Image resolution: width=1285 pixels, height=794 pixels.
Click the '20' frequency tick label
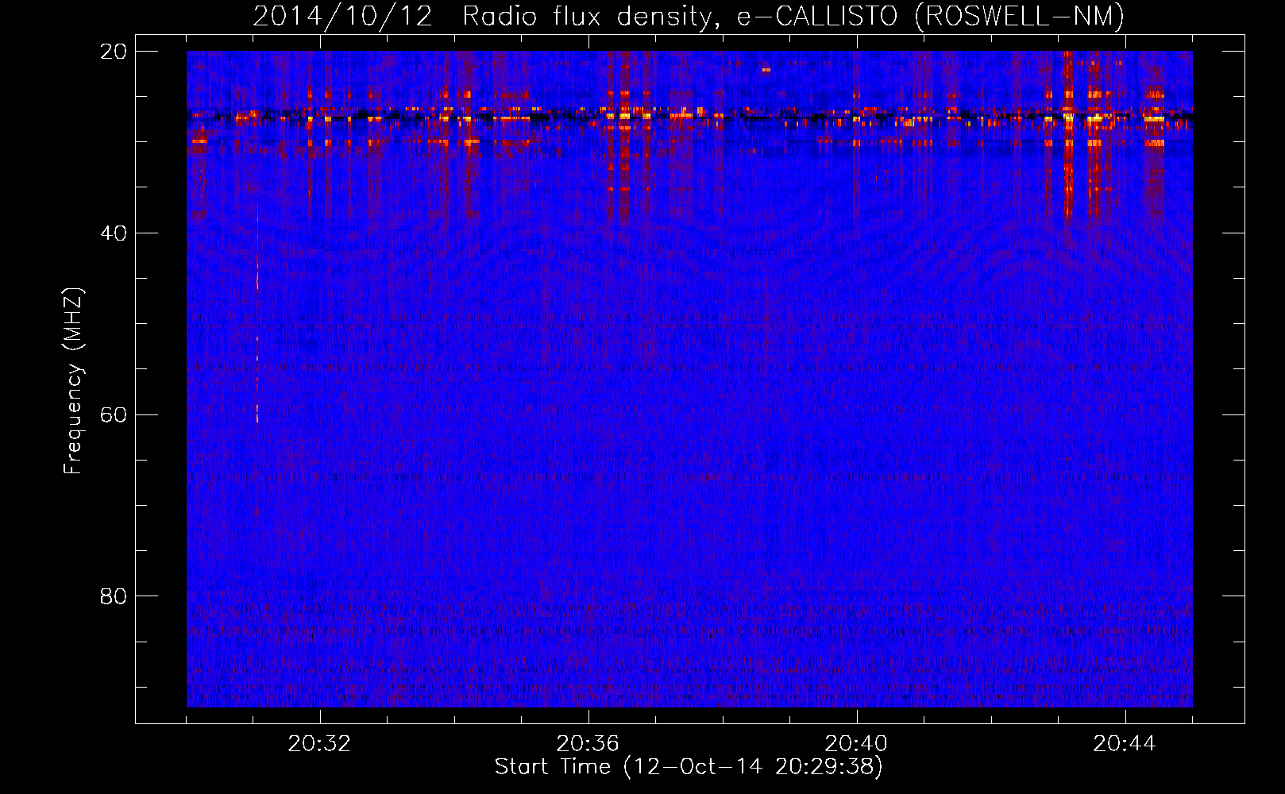[x=113, y=52]
